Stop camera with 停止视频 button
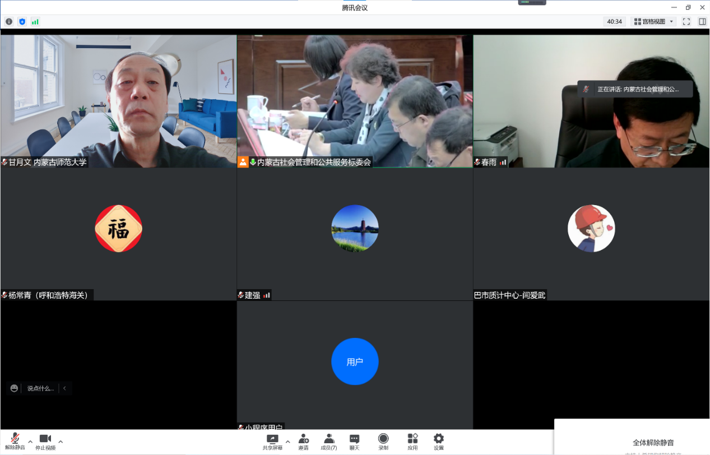Image resolution: width=710 pixels, height=455 pixels. (45, 441)
